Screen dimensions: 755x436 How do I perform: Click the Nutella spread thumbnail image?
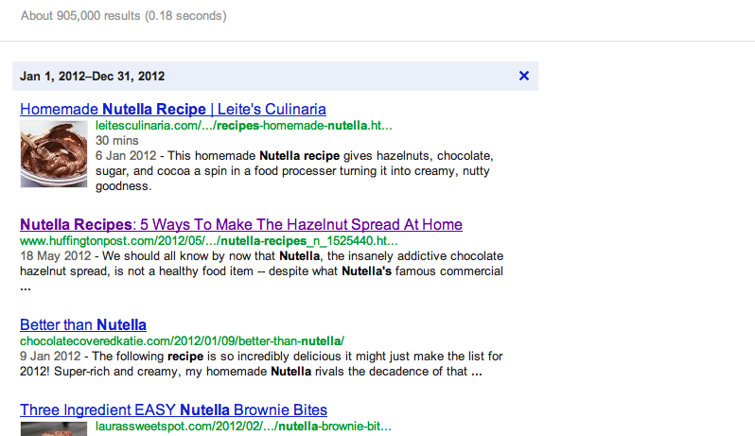[55, 153]
